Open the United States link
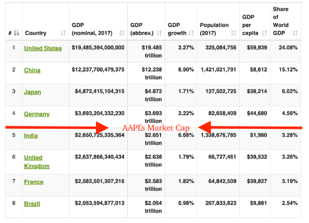This screenshot has width=309, height=223. (x=43, y=49)
